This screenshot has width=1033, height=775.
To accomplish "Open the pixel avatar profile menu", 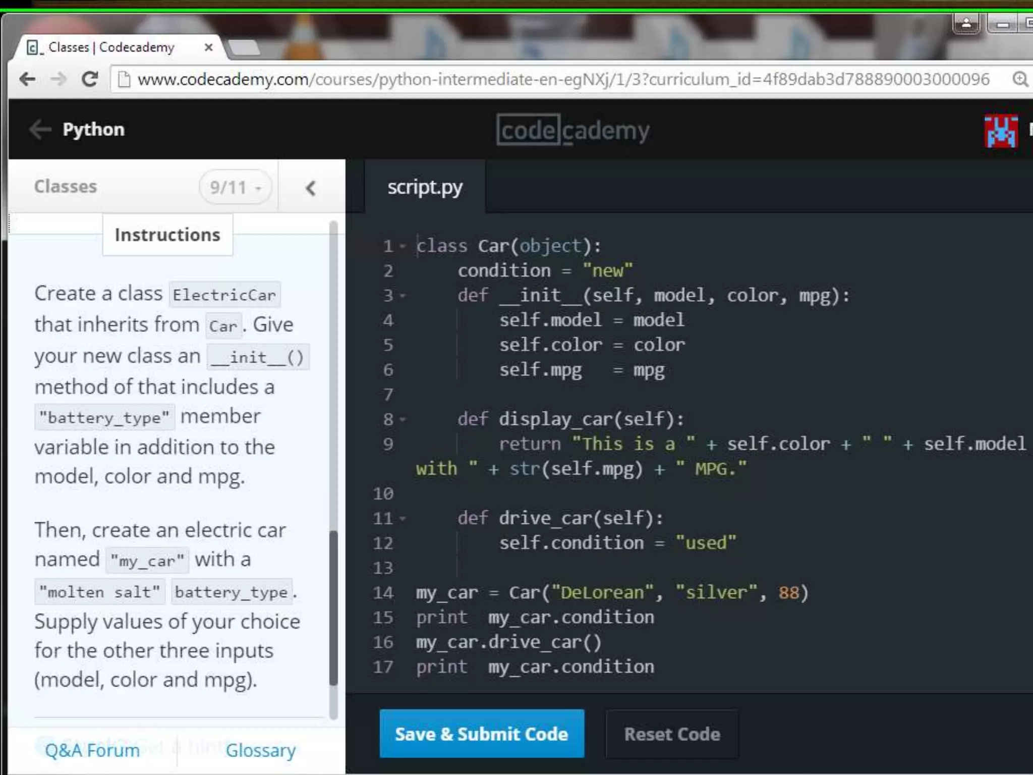I will [1001, 131].
